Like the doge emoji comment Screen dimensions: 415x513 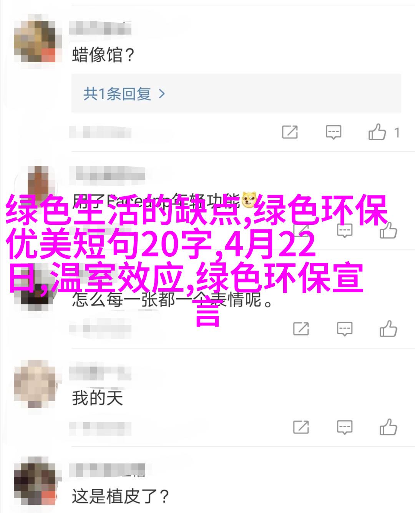point(388,231)
